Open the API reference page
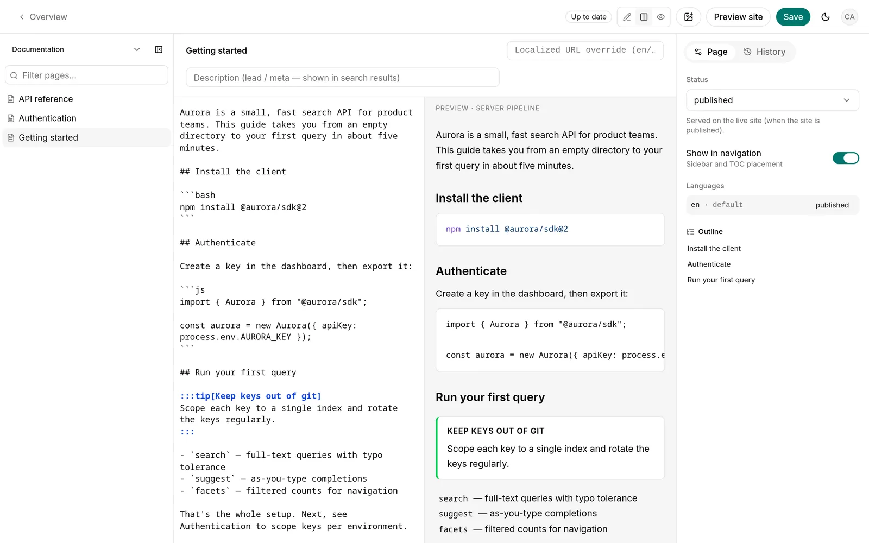 (x=86, y=99)
